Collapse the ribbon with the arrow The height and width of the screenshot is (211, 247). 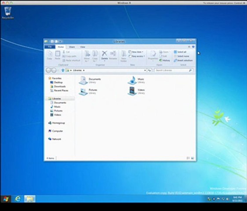tap(189, 47)
